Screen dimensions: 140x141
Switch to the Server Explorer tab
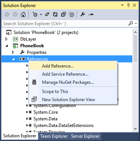pyautogui.click(x=85, y=136)
